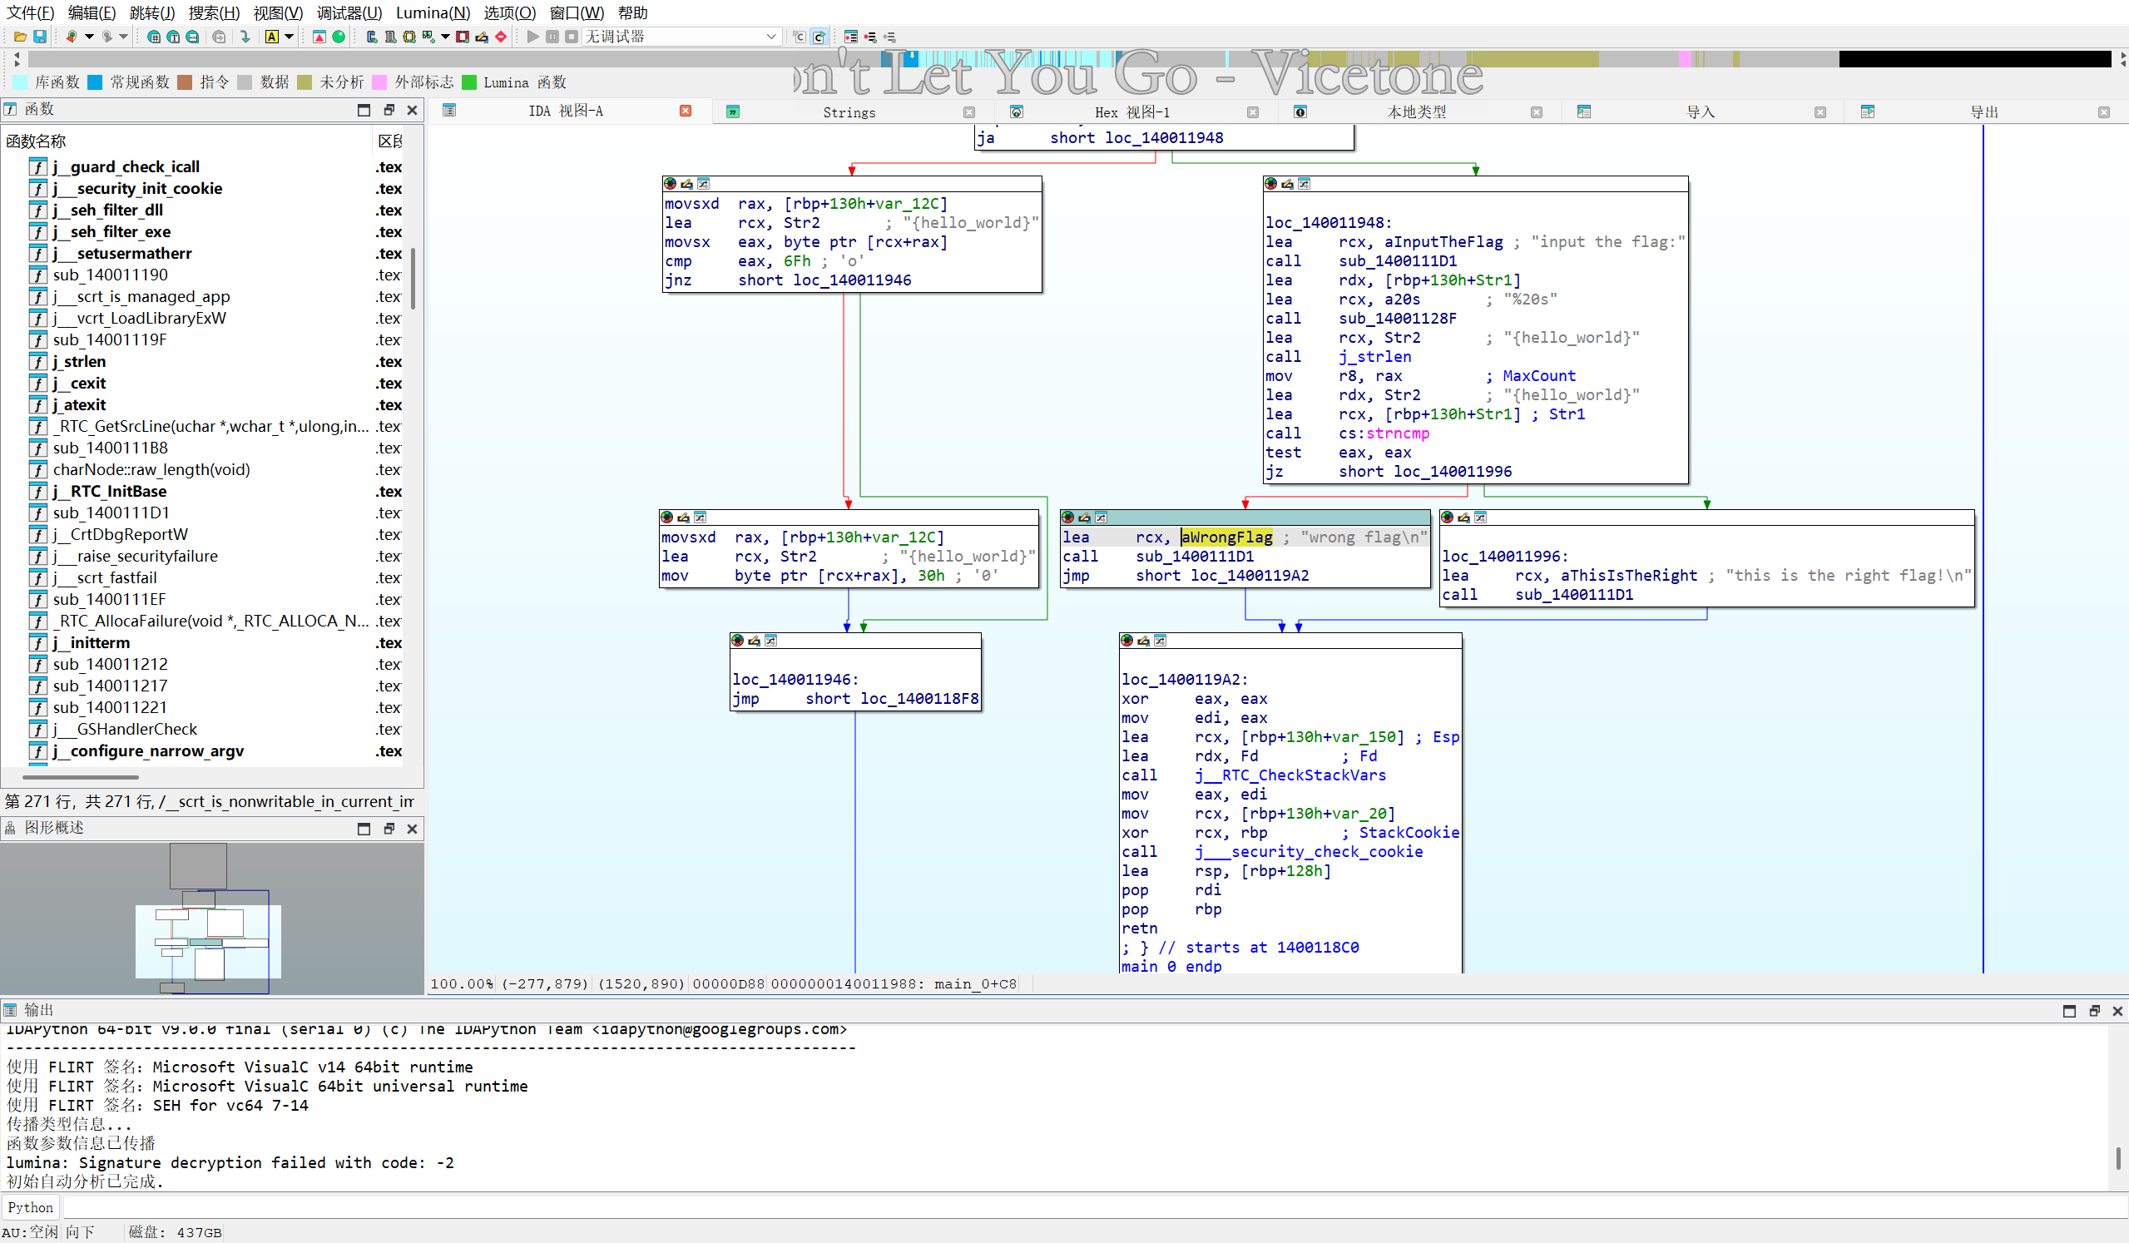Expand dropdown arrow next to 'A' icon
Image resolution: width=2129 pixels, height=1243 pixels.
289,37
